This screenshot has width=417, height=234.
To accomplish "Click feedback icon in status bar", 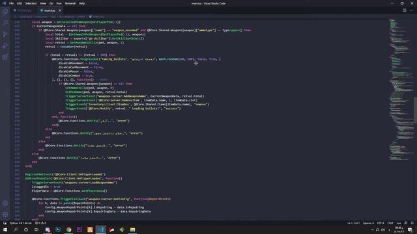I will pyautogui.click(x=406, y=223).
